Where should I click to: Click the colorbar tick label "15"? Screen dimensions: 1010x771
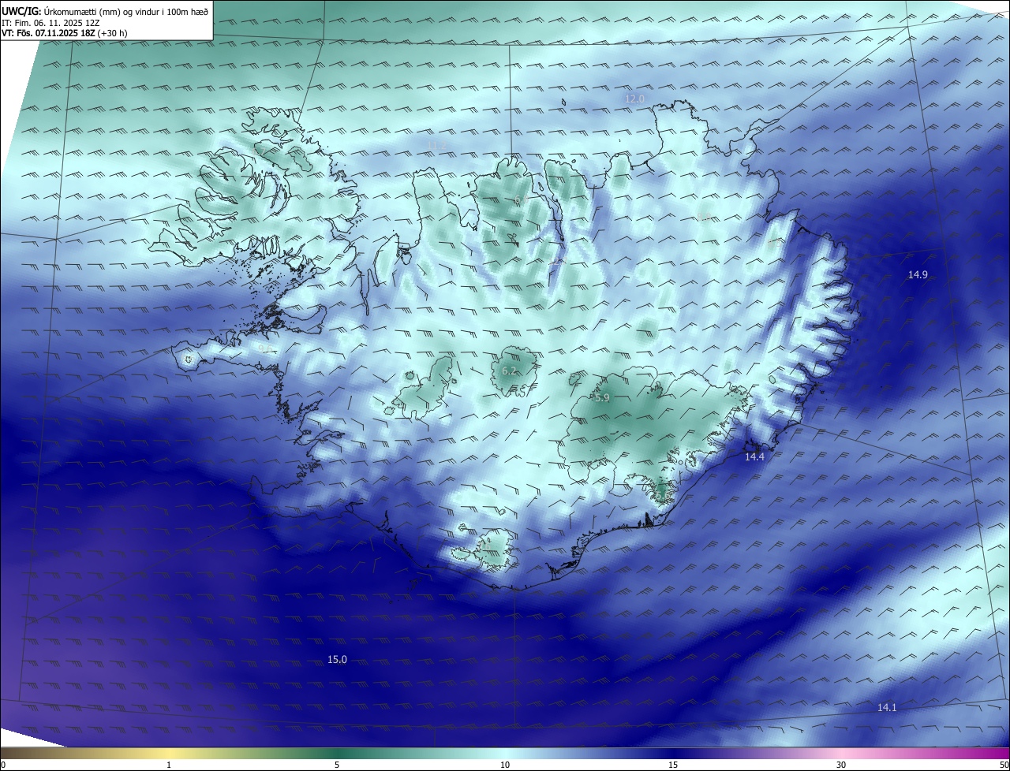pos(673,765)
